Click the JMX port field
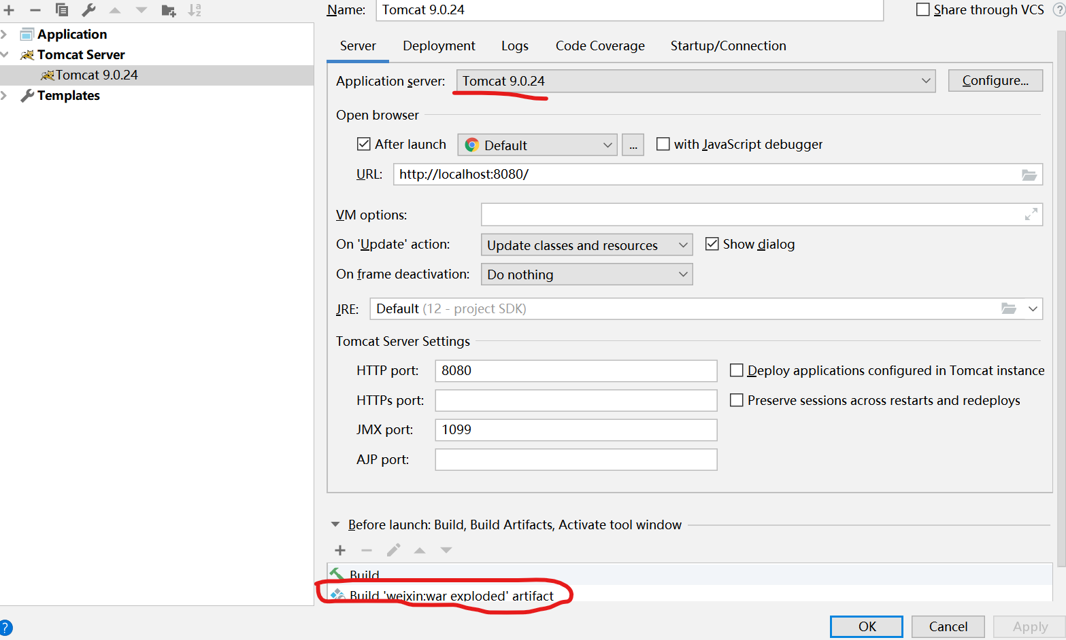 click(x=576, y=430)
